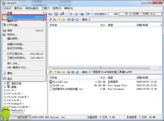164x121 pixels.
Task: Choose 退出 menu entry
Action: [24, 79]
